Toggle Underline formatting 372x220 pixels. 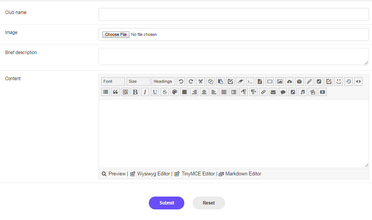(155, 92)
